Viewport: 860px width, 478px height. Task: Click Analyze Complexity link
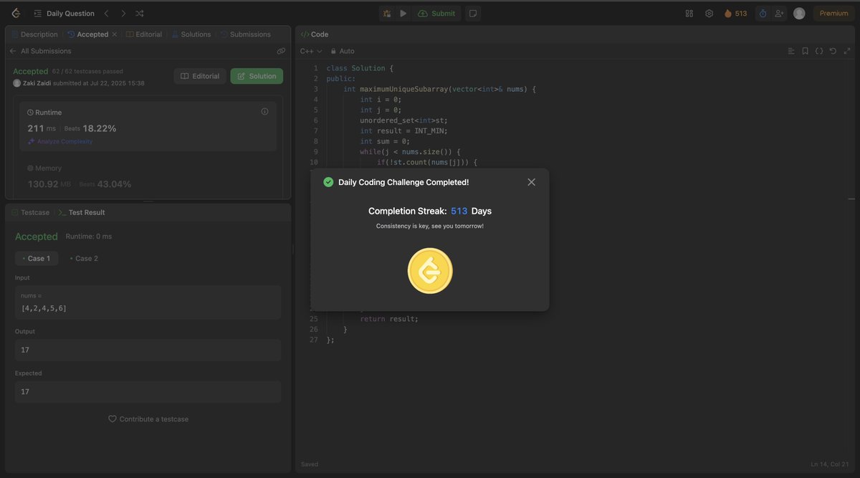tap(60, 141)
